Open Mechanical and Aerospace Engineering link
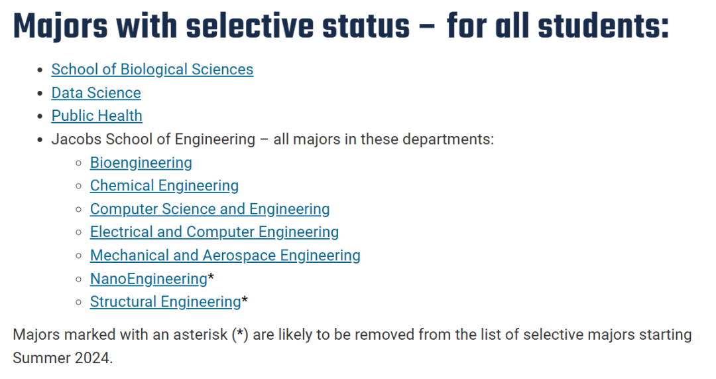716x379 pixels. [225, 255]
